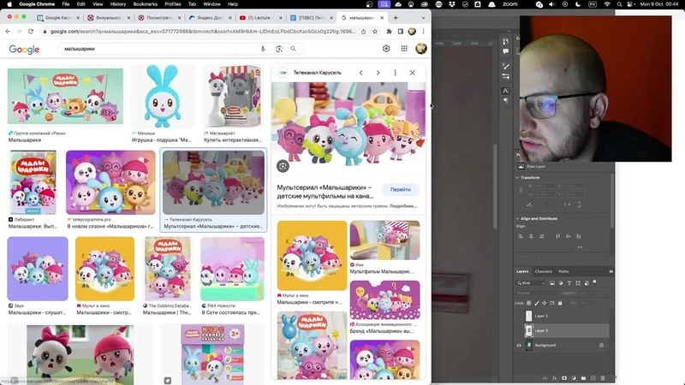This screenshot has height=385, width=685.
Task: Open the Мульт в кино related image
Action: (312, 255)
